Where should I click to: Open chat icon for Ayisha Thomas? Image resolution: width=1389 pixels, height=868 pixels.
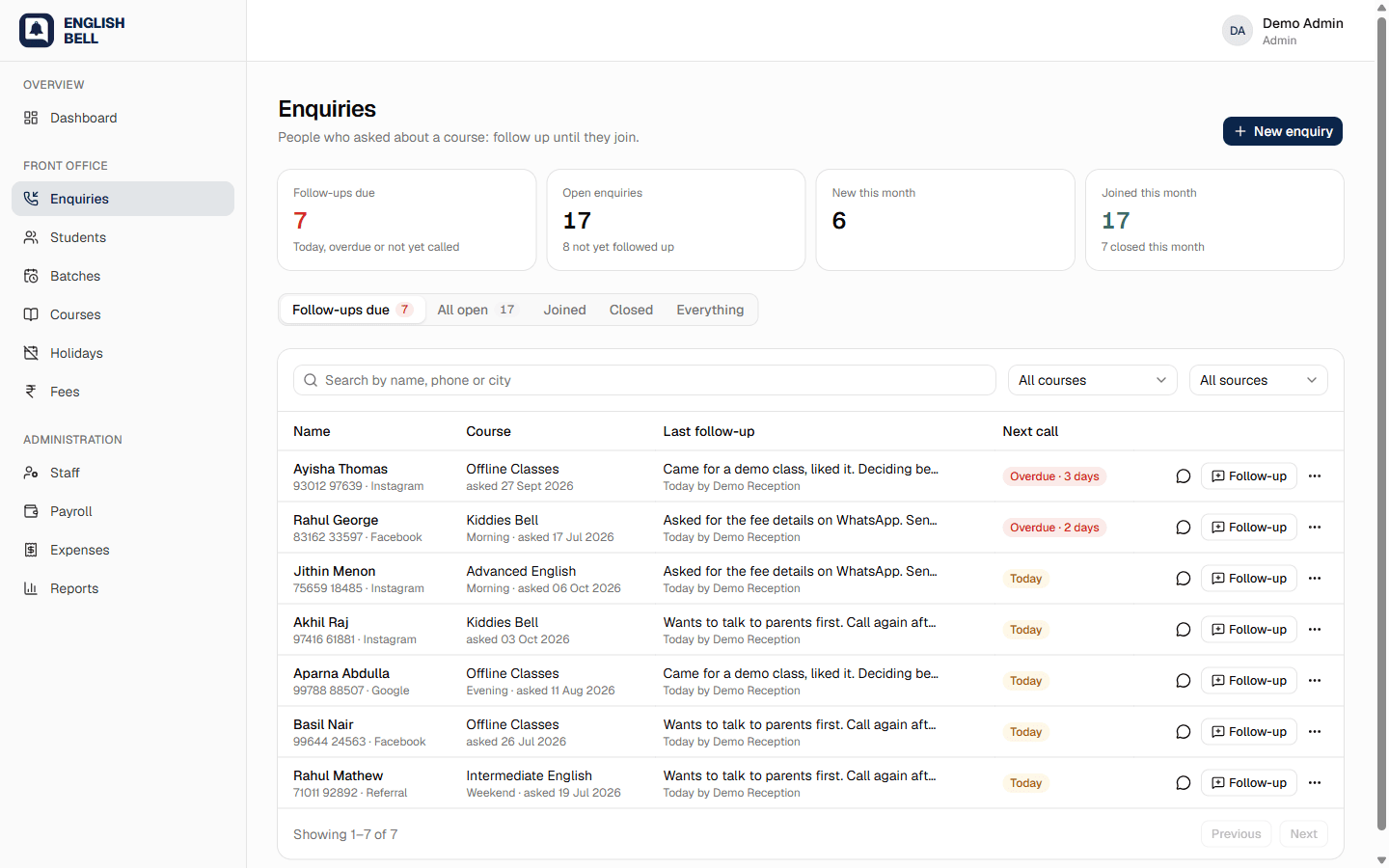tap(1184, 476)
